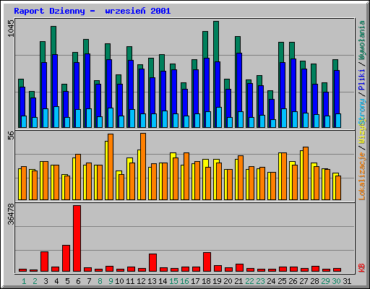This screenshot has width=370, height=289.
Task: Click day label "14" on the axis
Action: click(x=163, y=281)
